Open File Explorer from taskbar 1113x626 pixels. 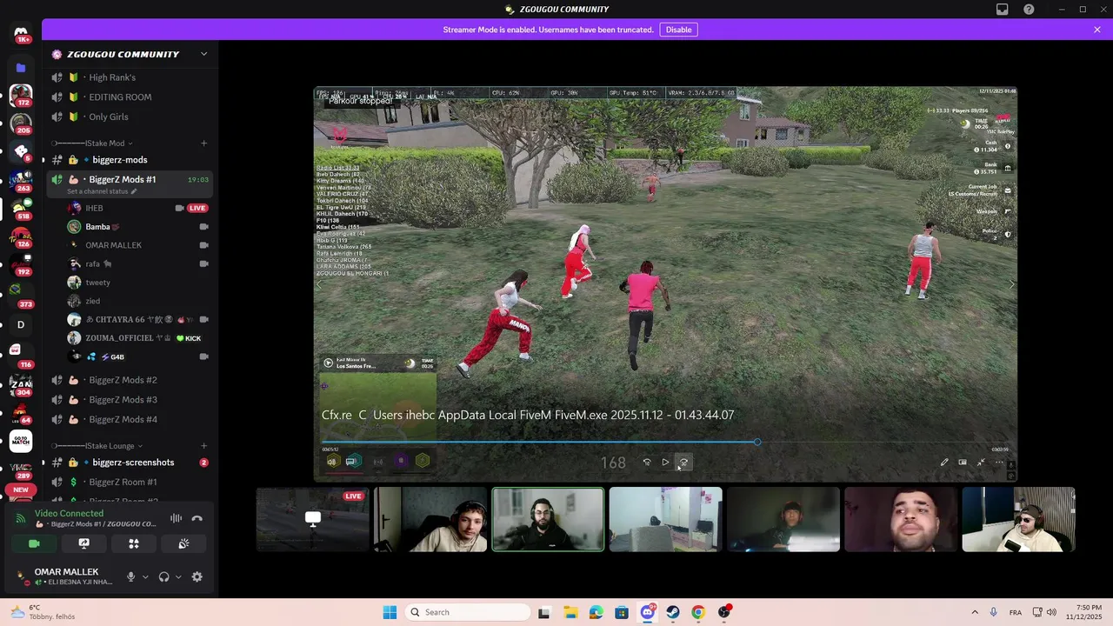[x=570, y=612]
